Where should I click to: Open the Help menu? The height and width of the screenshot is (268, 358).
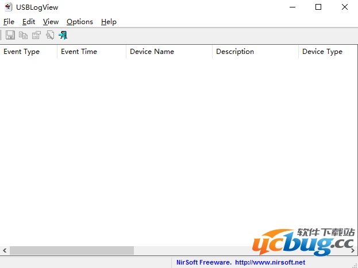pos(109,22)
